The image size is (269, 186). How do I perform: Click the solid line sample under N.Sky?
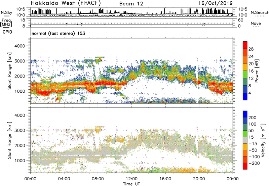point(6,16)
